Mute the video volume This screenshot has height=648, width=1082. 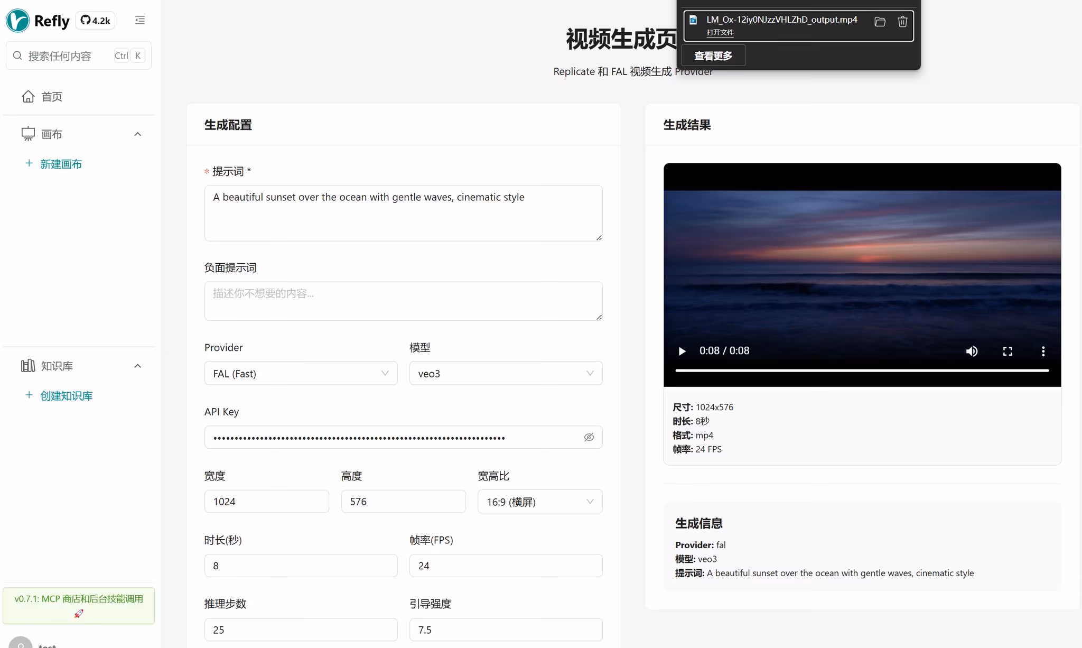[x=972, y=351]
